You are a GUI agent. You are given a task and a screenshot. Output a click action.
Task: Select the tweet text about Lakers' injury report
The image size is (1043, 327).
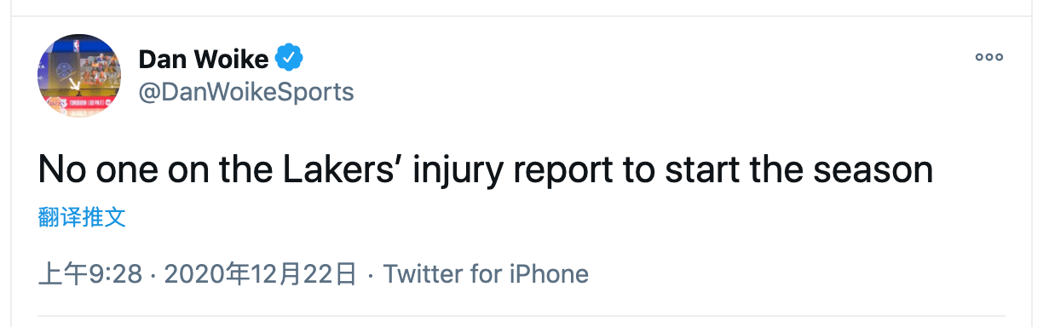coord(486,171)
